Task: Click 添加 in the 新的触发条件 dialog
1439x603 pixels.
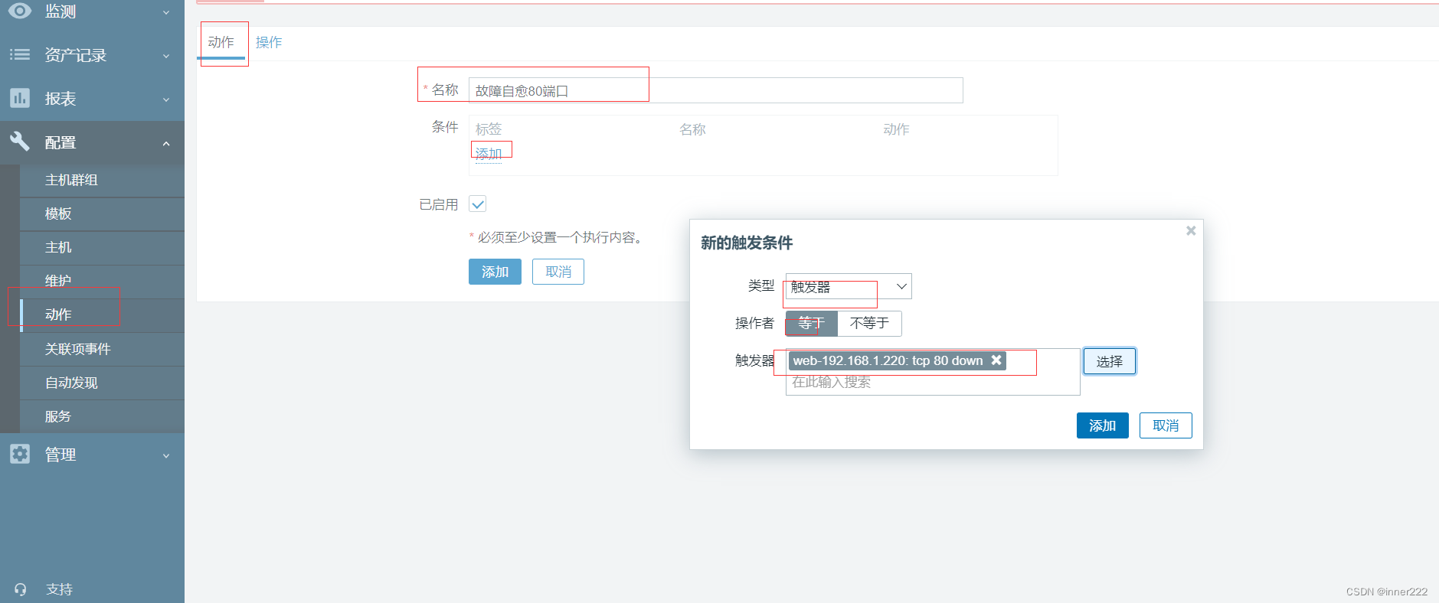Action: point(1103,425)
